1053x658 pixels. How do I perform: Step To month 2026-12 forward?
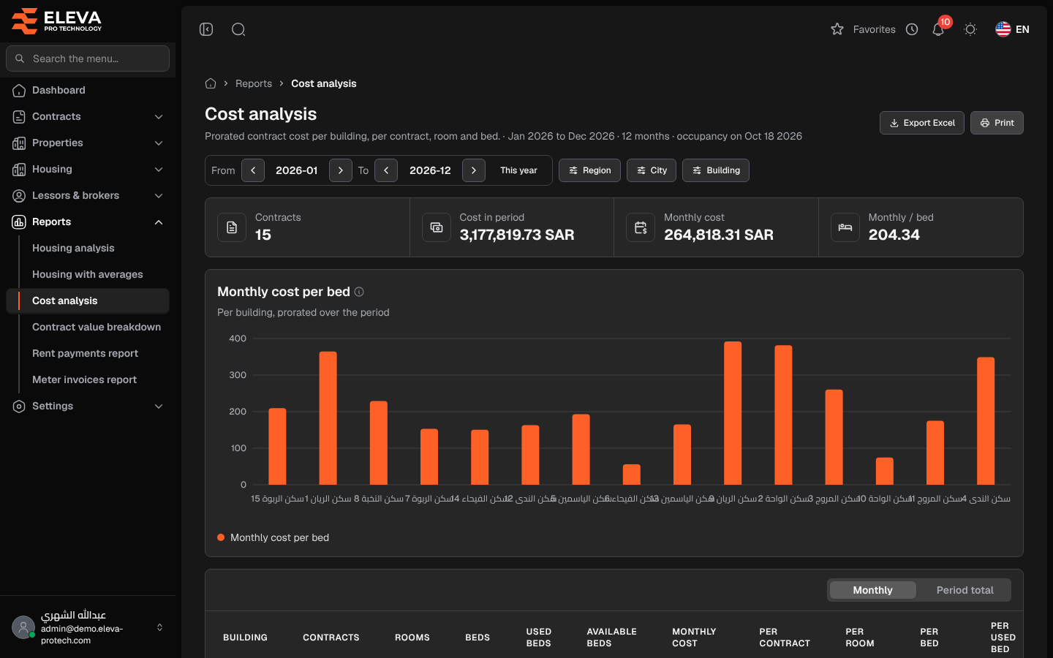(x=474, y=170)
